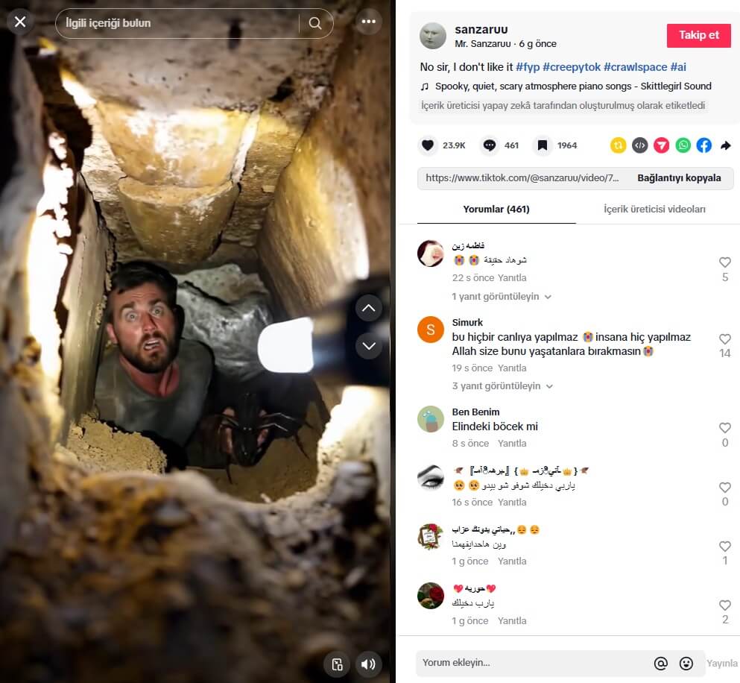This screenshot has width=740, height=683.
Task: Open the three-dots more options menu
Action: [x=368, y=22]
